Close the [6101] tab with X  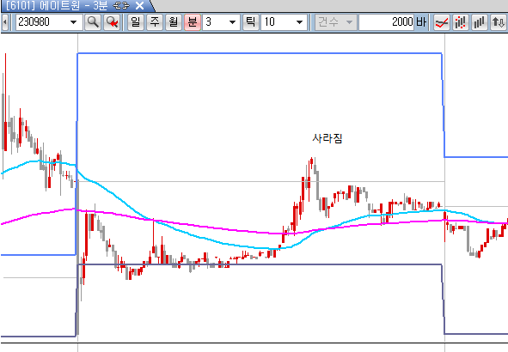pyautogui.click(x=139, y=5)
